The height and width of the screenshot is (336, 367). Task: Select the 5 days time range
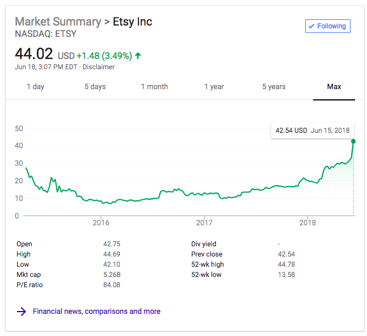95,87
